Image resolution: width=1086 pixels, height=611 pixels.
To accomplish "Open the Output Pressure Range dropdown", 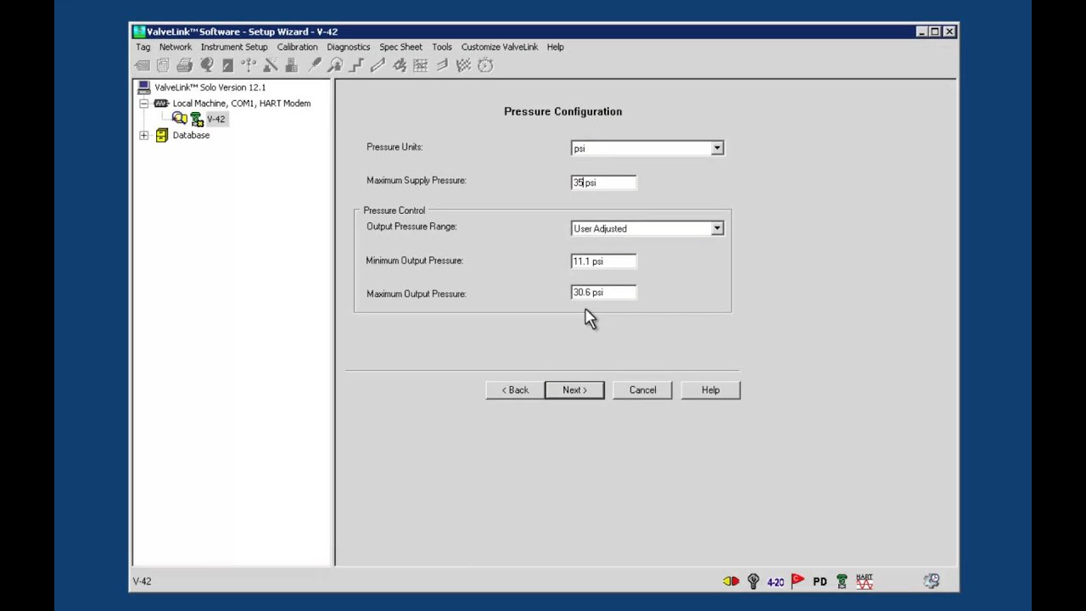I will click(x=717, y=228).
